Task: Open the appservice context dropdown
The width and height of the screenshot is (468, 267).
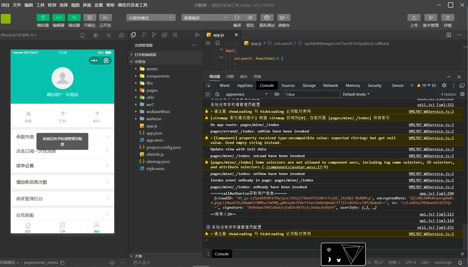Action: (x=247, y=94)
